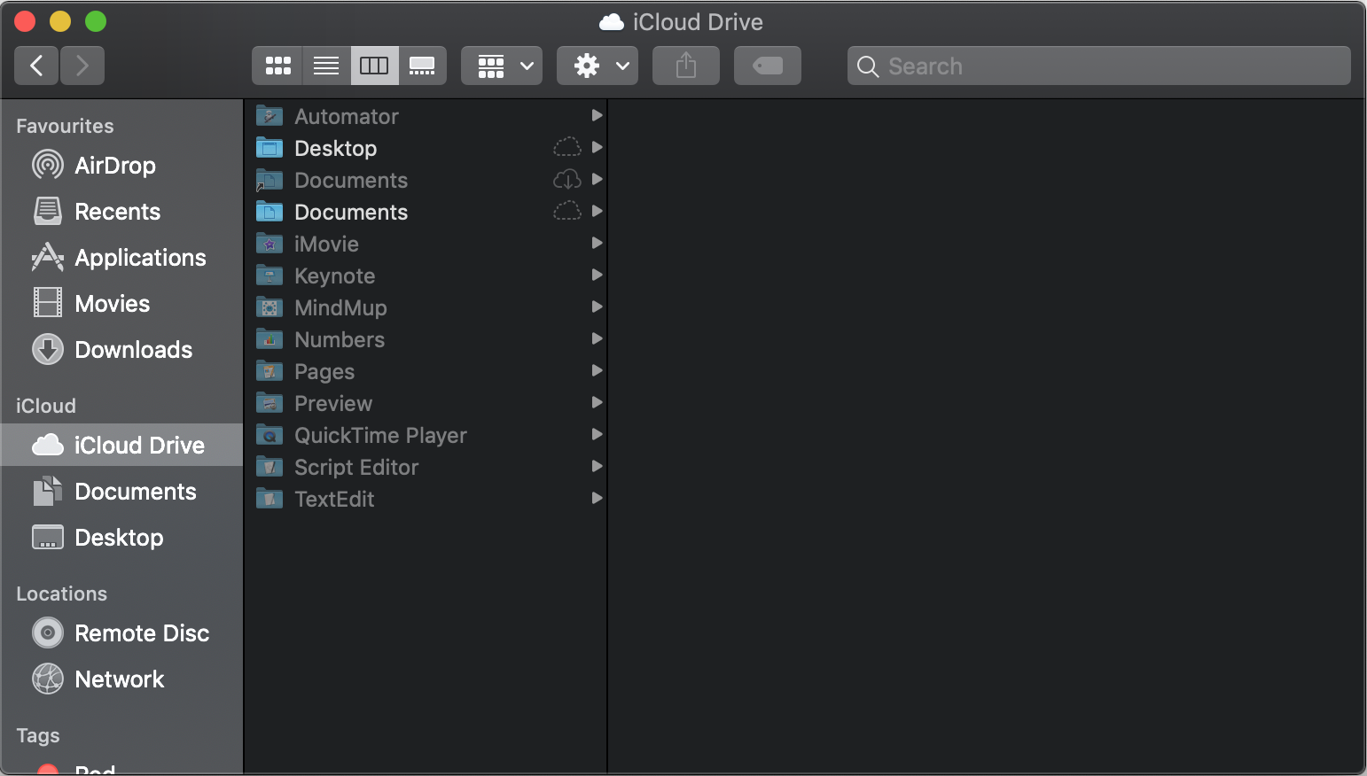This screenshot has height=776, width=1367.
Task: Switch to icon view
Action: (277, 66)
